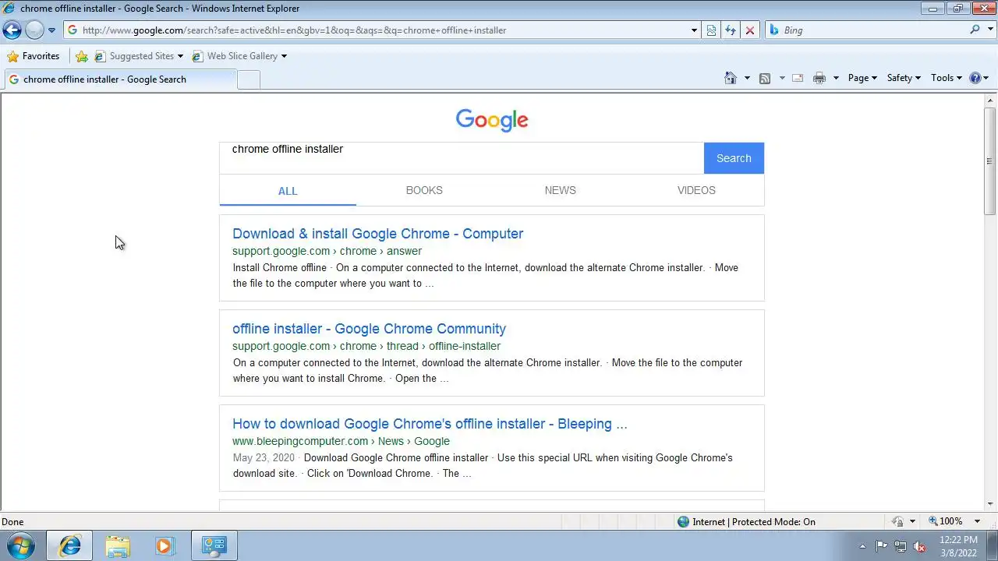Switch to the VIDEOS results tab
This screenshot has width=998, height=561.
(696, 190)
